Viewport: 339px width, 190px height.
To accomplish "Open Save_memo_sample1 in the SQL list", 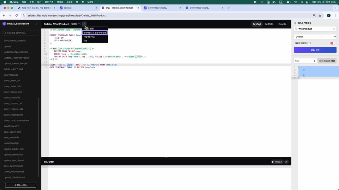I will click(15, 40).
